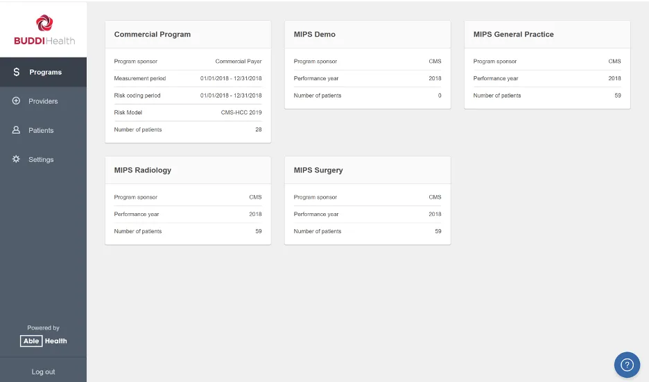Click the person Patients icon

(17, 130)
